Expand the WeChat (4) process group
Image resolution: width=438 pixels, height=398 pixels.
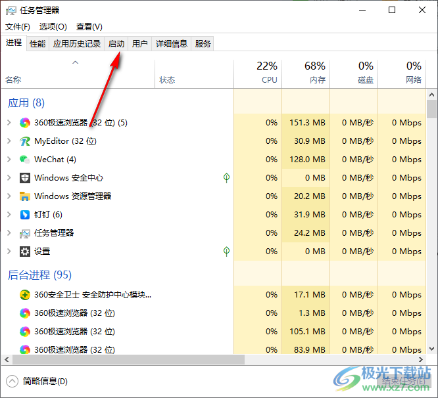9,159
